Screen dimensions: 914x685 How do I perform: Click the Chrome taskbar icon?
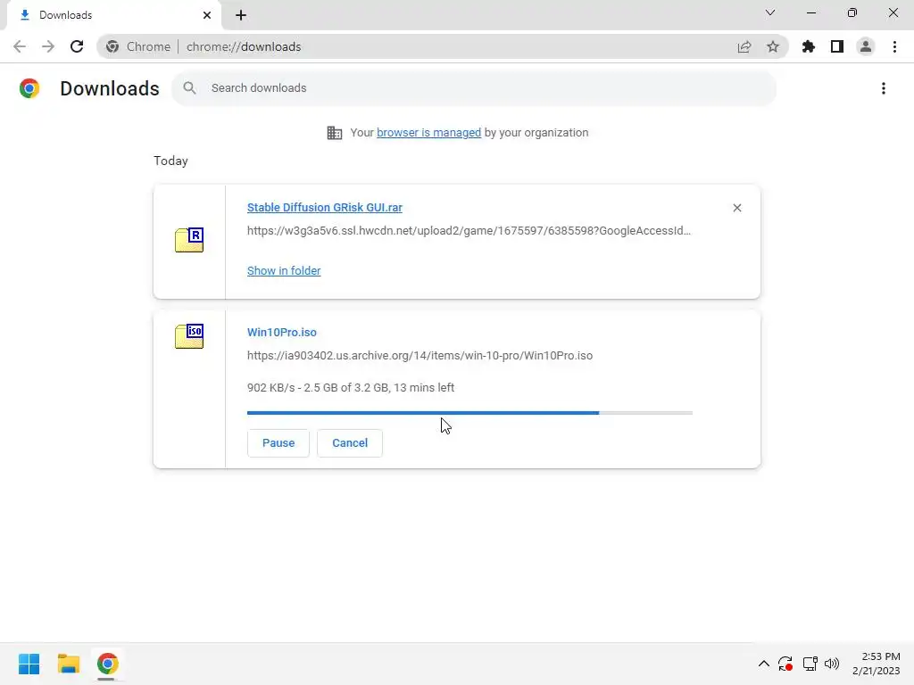[x=108, y=664]
